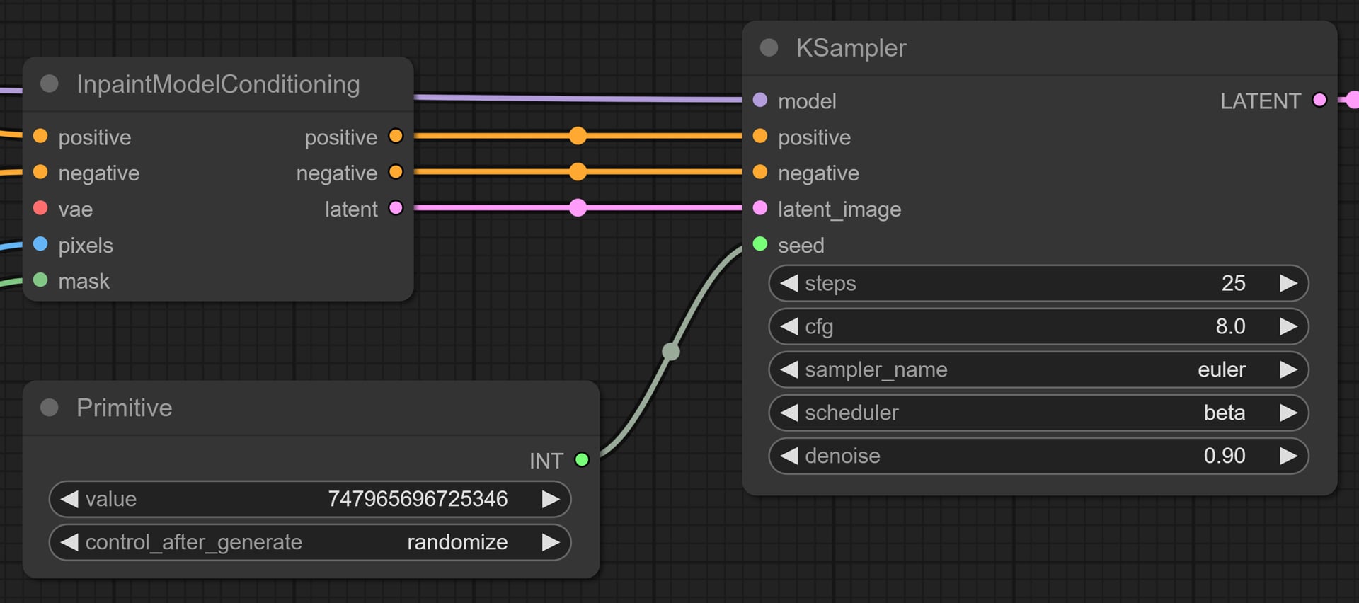The height and width of the screenshot is (603, 1359).
Task: Click the latent_image input socket on KSampler
Action: coord(760,208)
